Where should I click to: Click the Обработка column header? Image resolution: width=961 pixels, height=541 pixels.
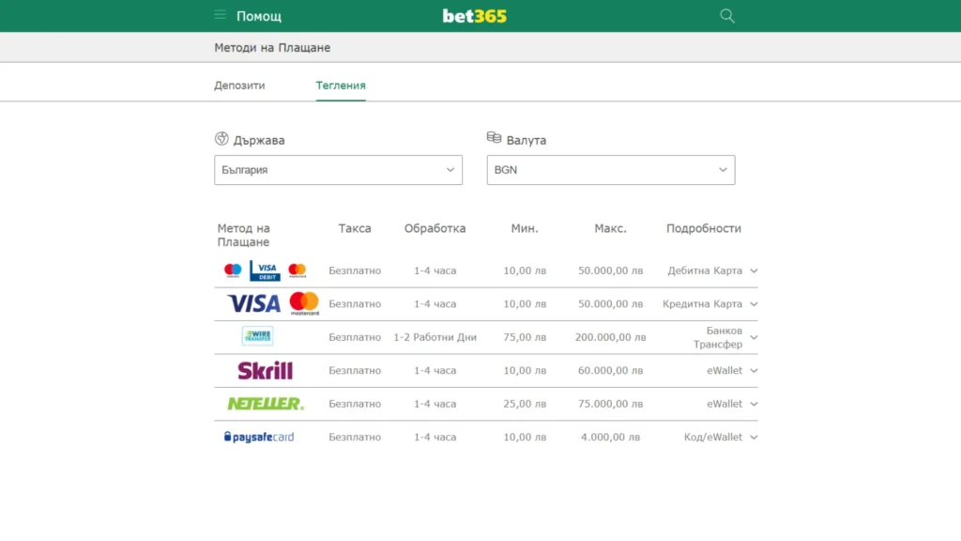pyautogui.click(x=435, y=228)
